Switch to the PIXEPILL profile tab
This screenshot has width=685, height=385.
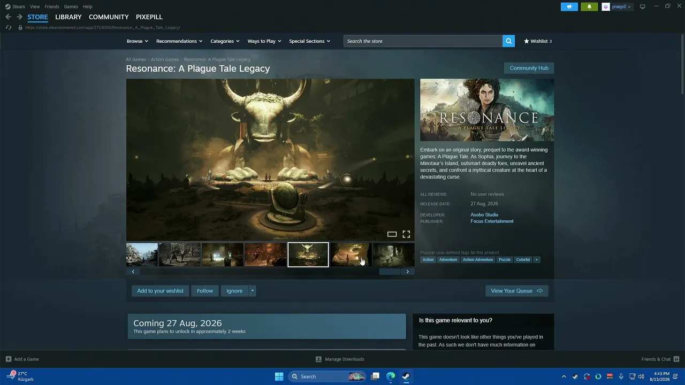(x=149, y=17)
